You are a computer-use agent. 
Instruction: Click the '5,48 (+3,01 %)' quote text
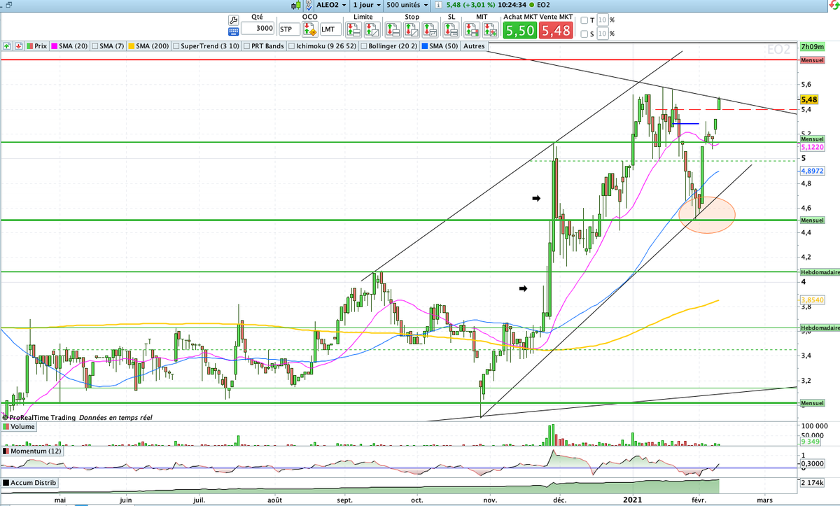point(472,4)
